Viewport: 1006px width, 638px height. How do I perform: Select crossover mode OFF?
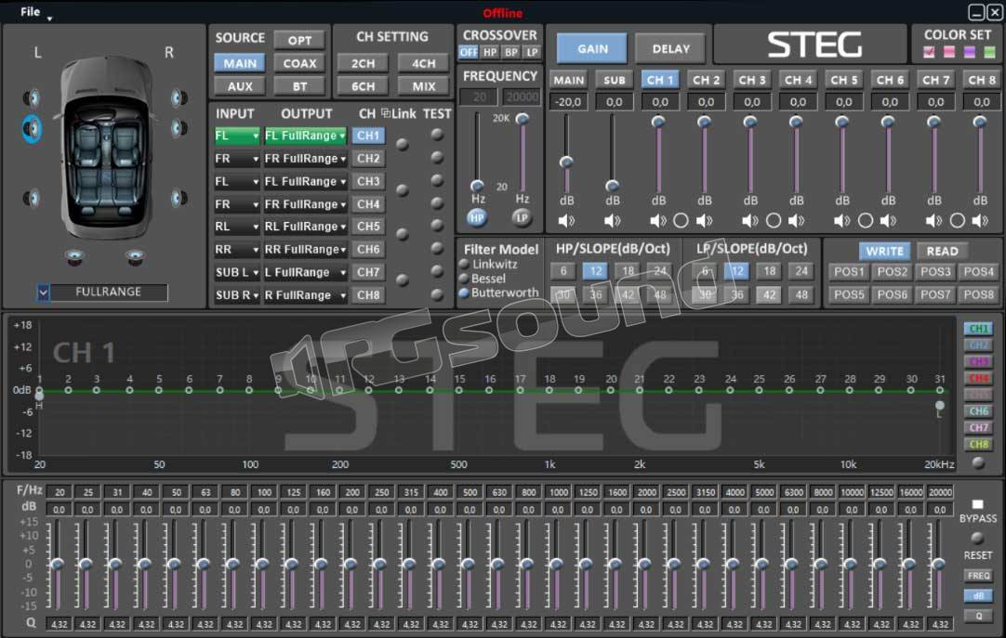[469, 53]
